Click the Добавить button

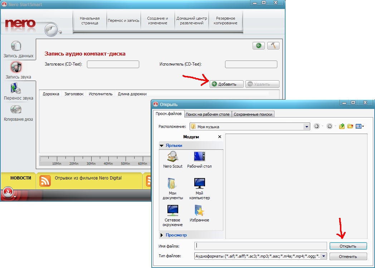(x=227, y=84)
